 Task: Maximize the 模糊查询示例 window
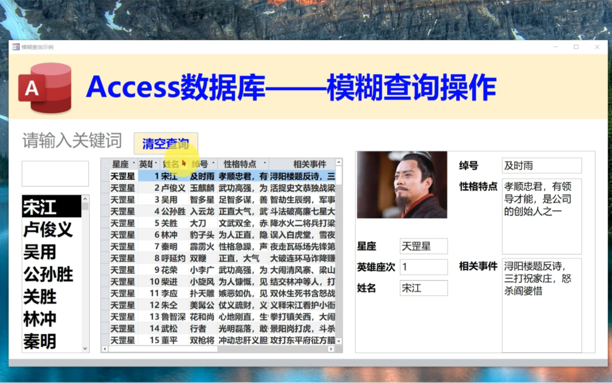pyautogui.click(x=576, y=47)
